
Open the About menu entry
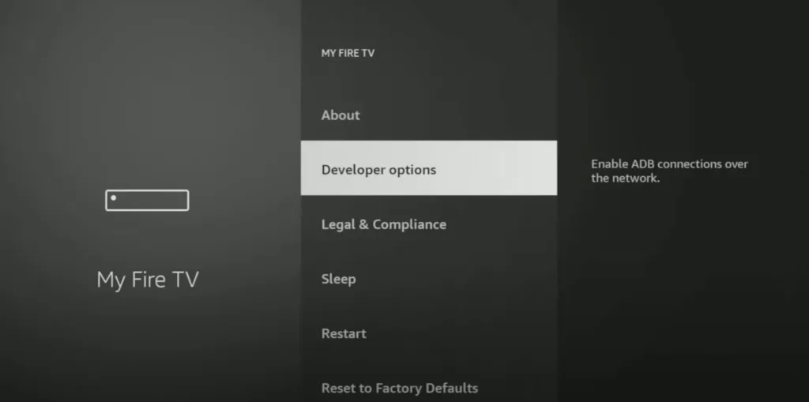[x=429, y=115]
